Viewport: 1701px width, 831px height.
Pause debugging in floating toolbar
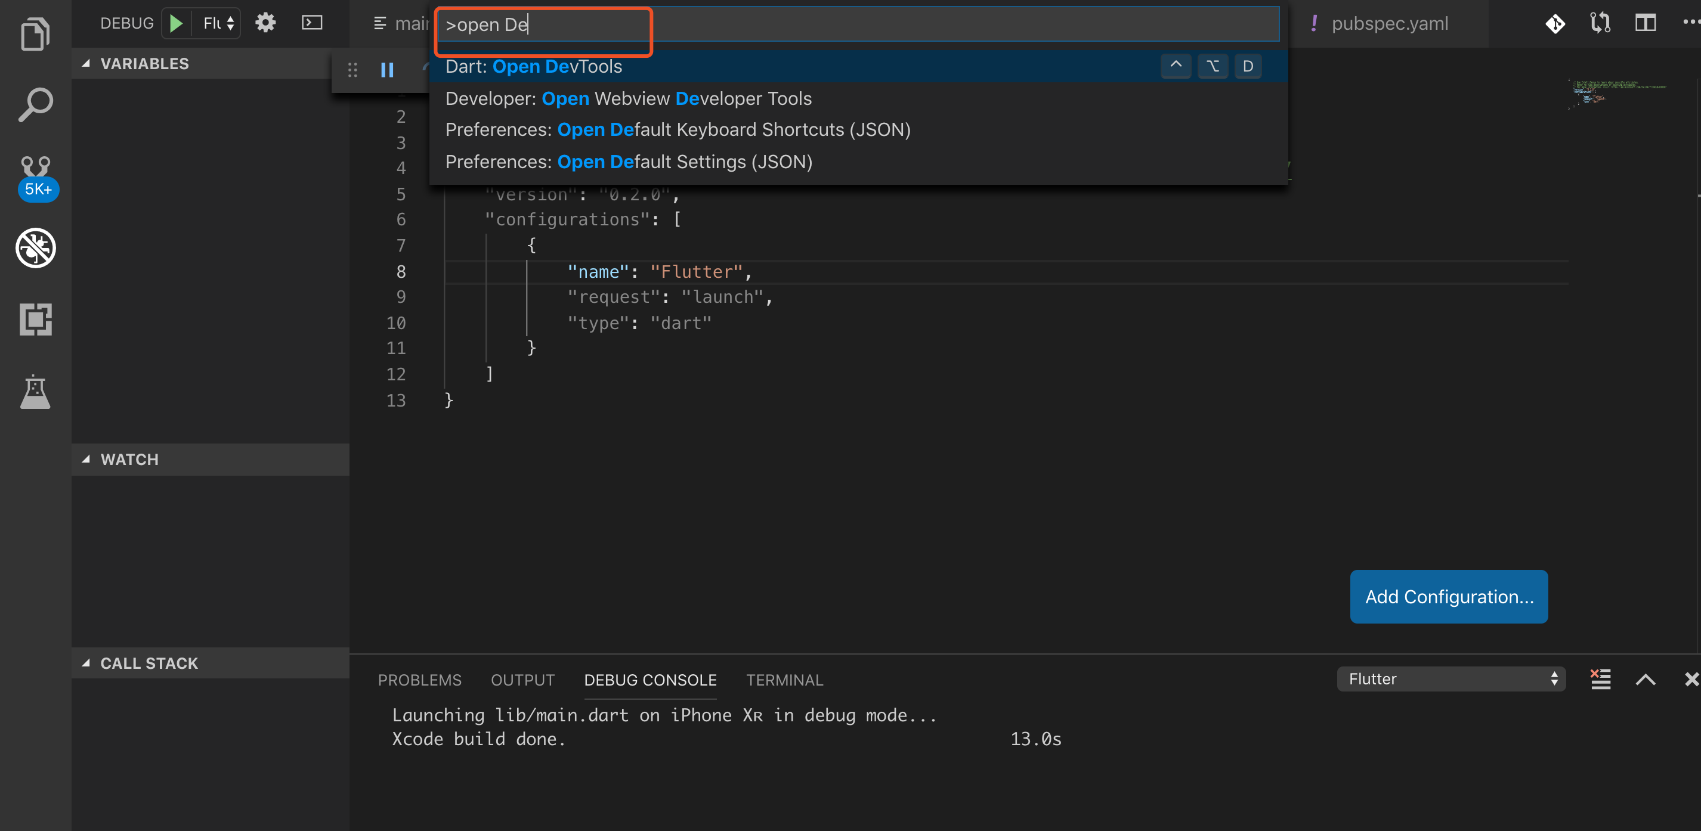[387, 69]
